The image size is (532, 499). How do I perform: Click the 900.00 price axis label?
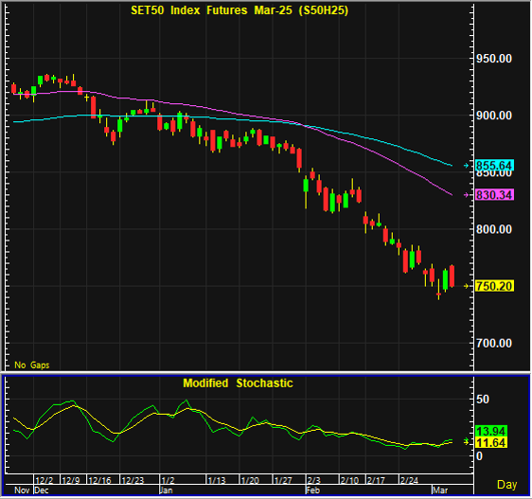pos(494,116)
